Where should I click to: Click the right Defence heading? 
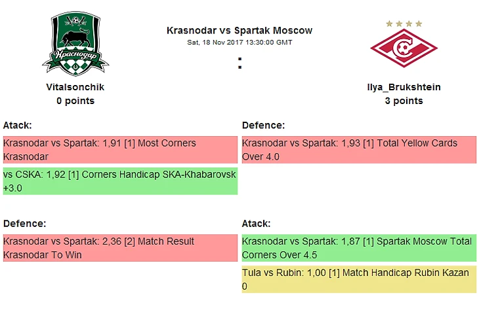point(263,125)
